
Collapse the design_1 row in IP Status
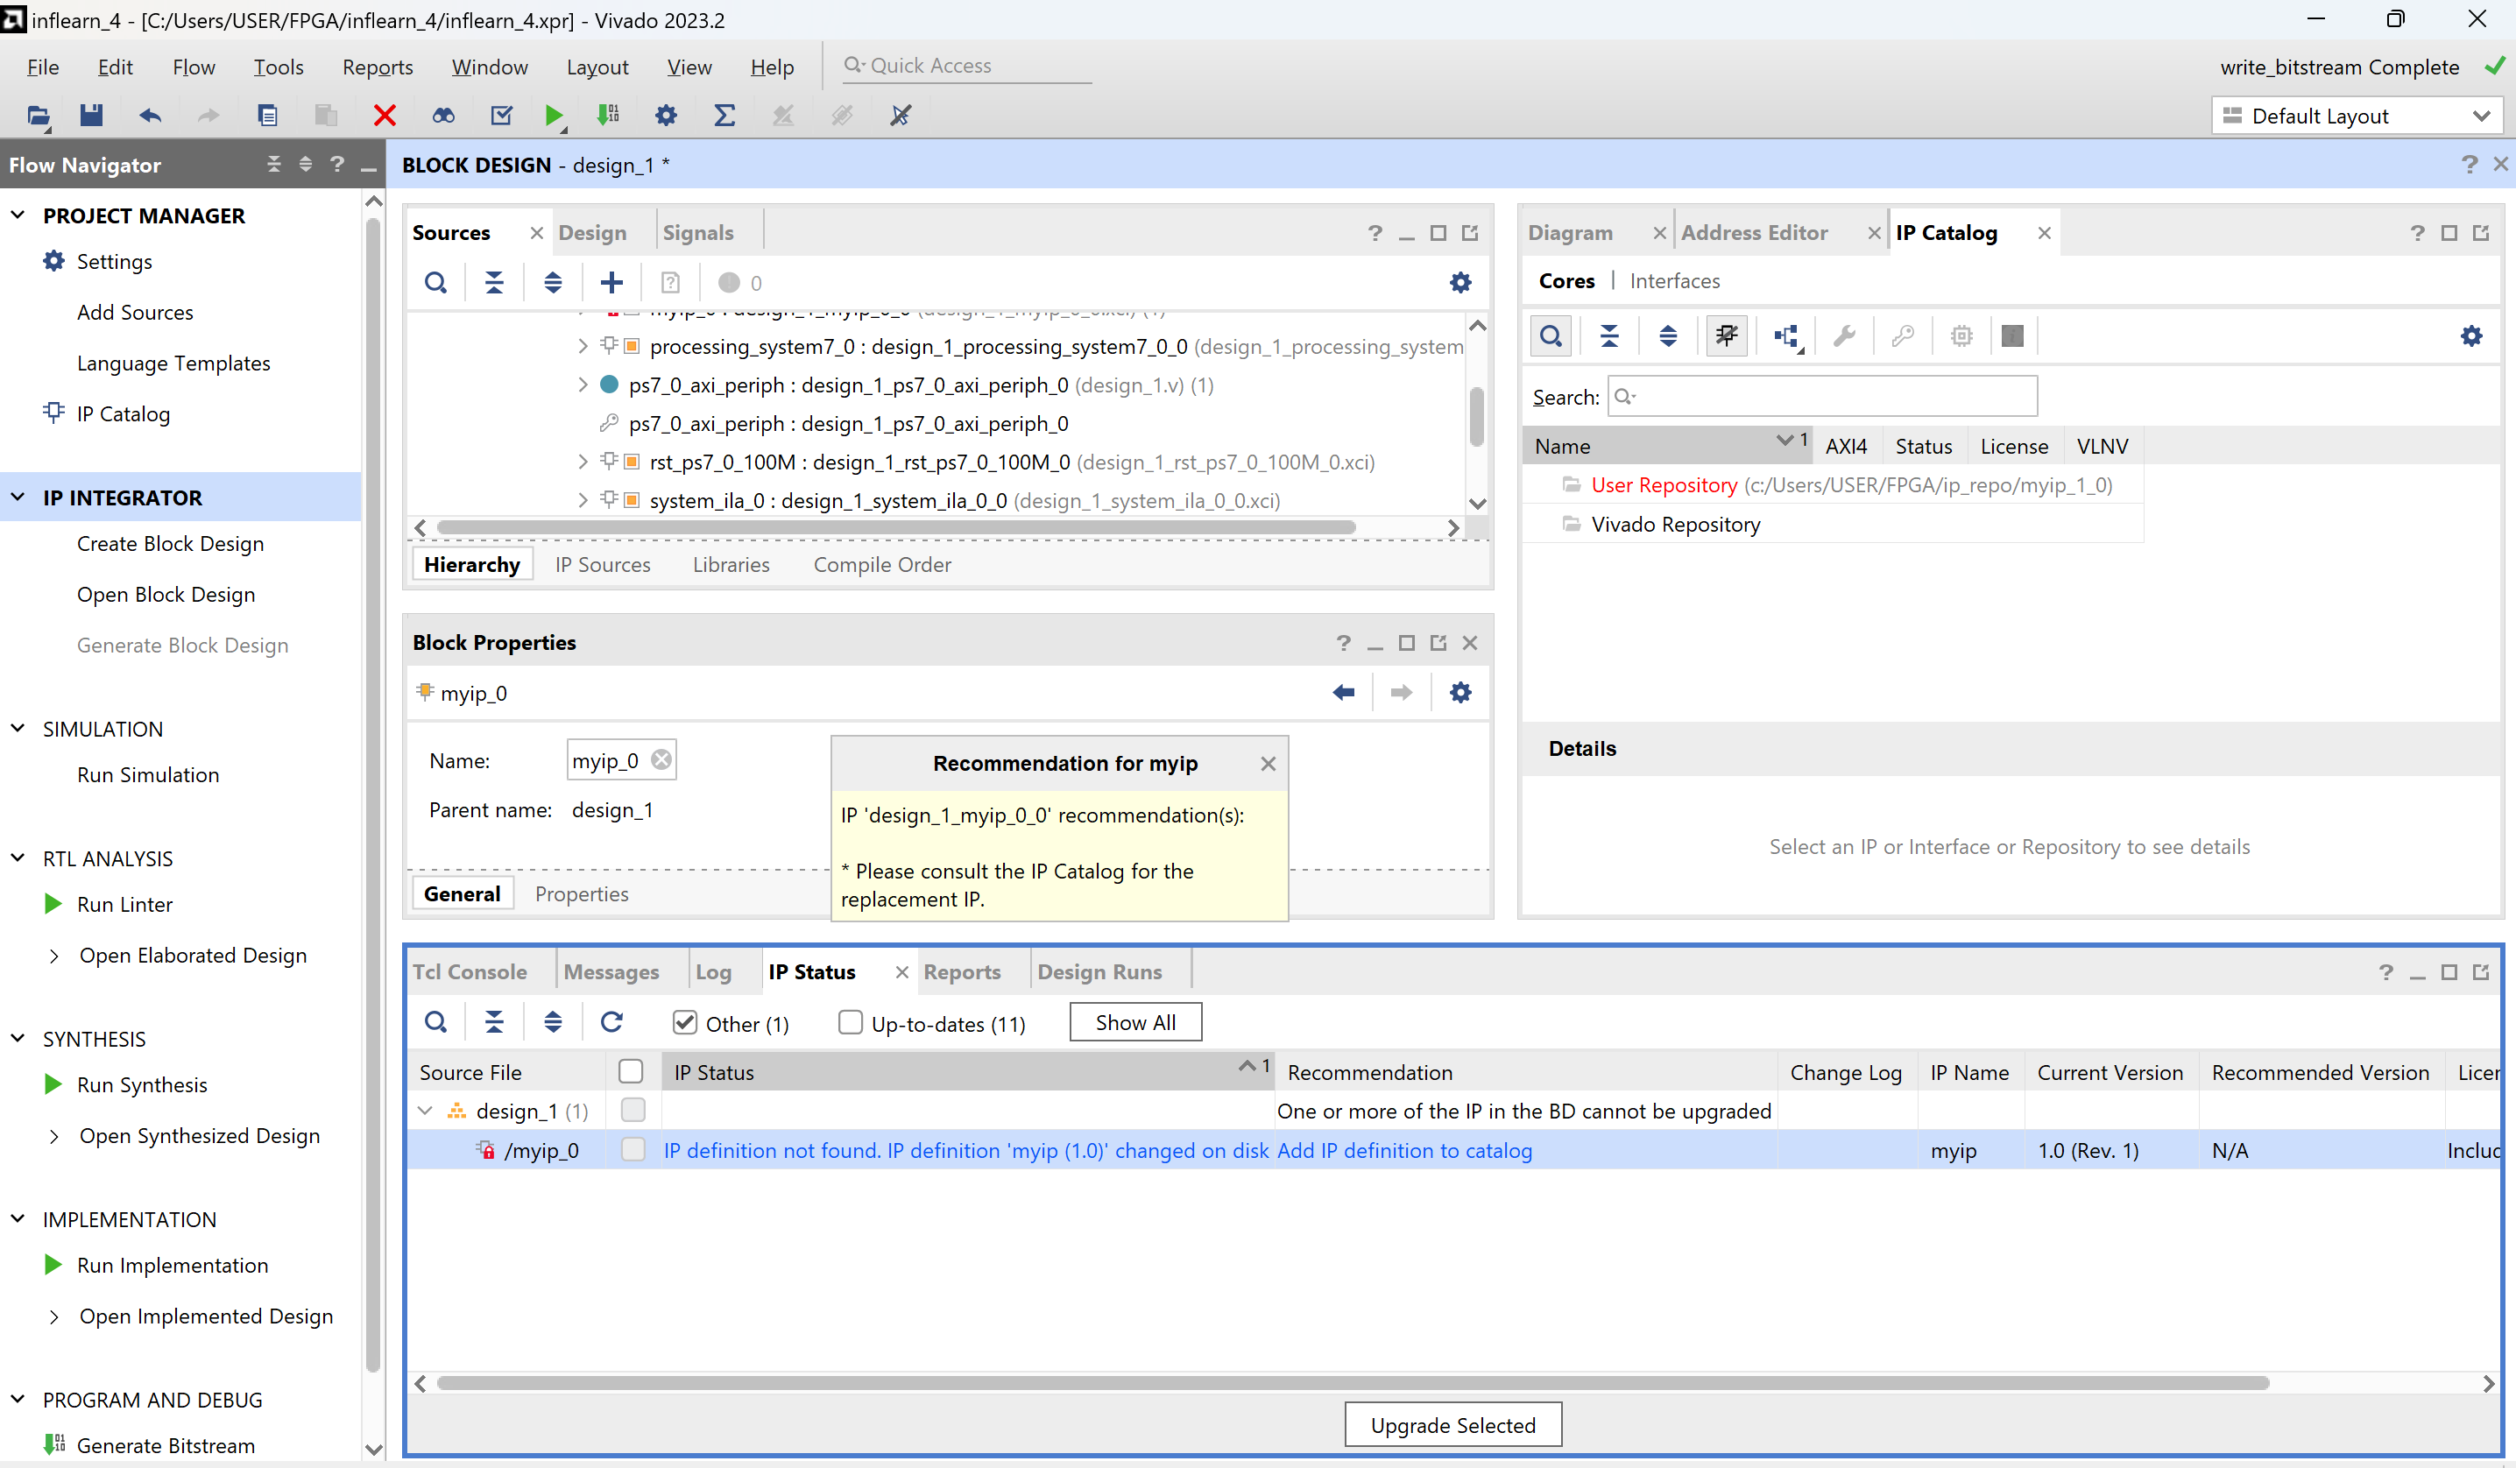coord(426,1111)
